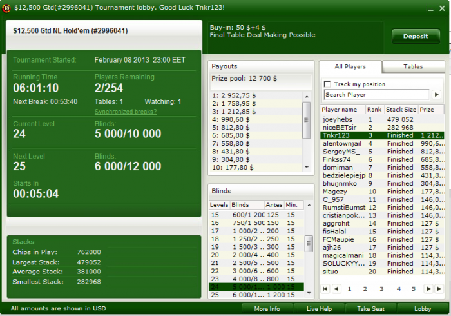Click Blinds list scroll down arrow
The width and height of the screenshot is (451, 316).
point(309,293)
